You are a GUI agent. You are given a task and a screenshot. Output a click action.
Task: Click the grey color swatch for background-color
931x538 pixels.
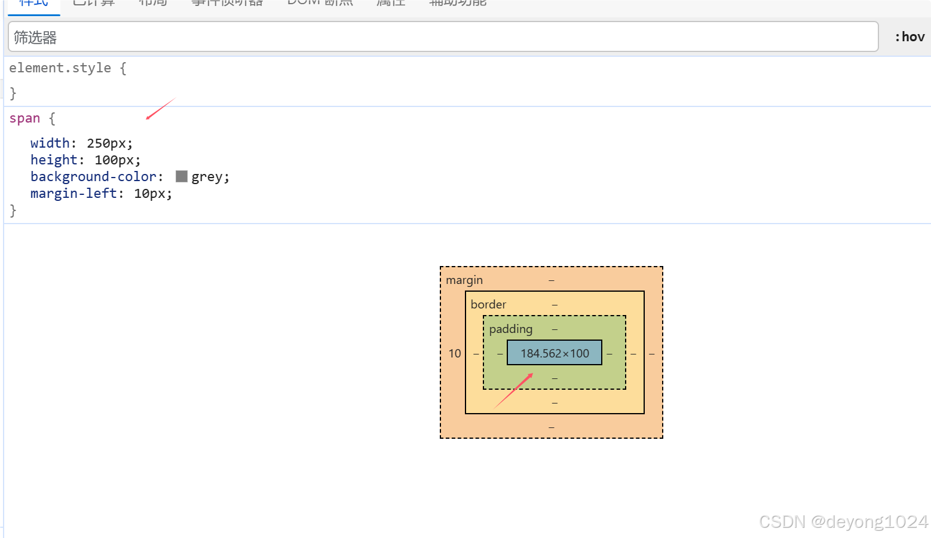(x=180, y=176)
